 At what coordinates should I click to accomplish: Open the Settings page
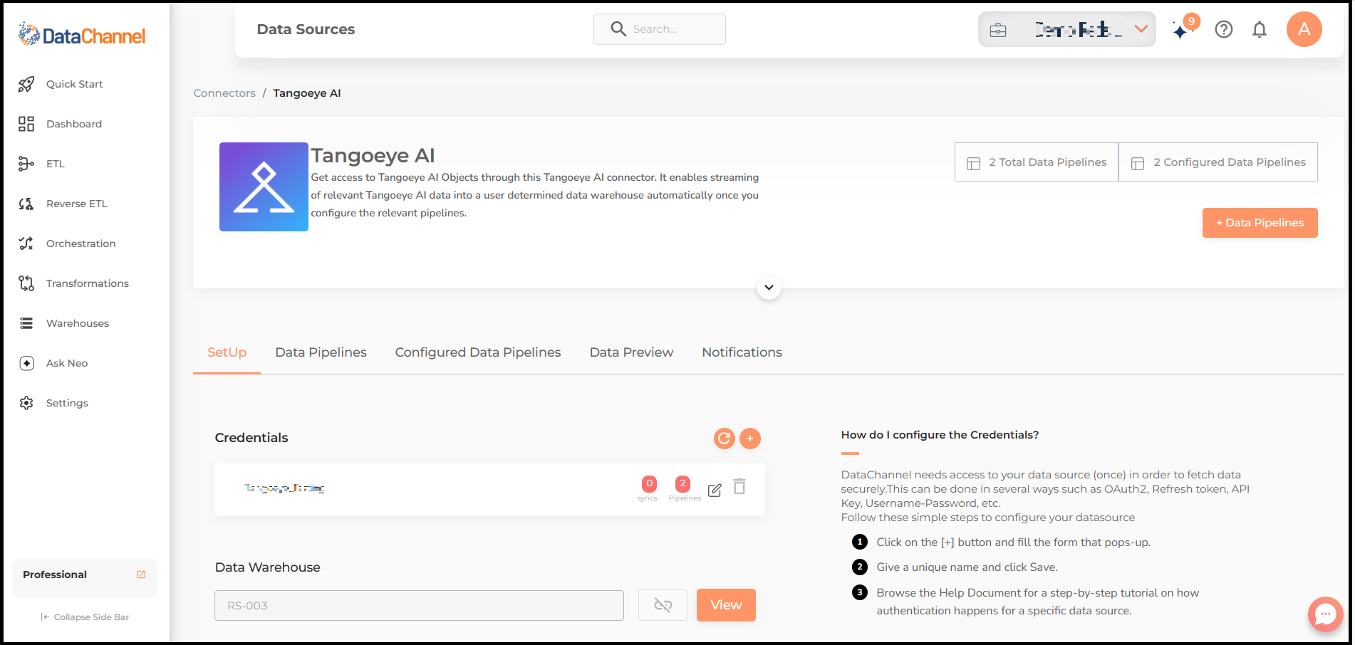tap(67, 403)
